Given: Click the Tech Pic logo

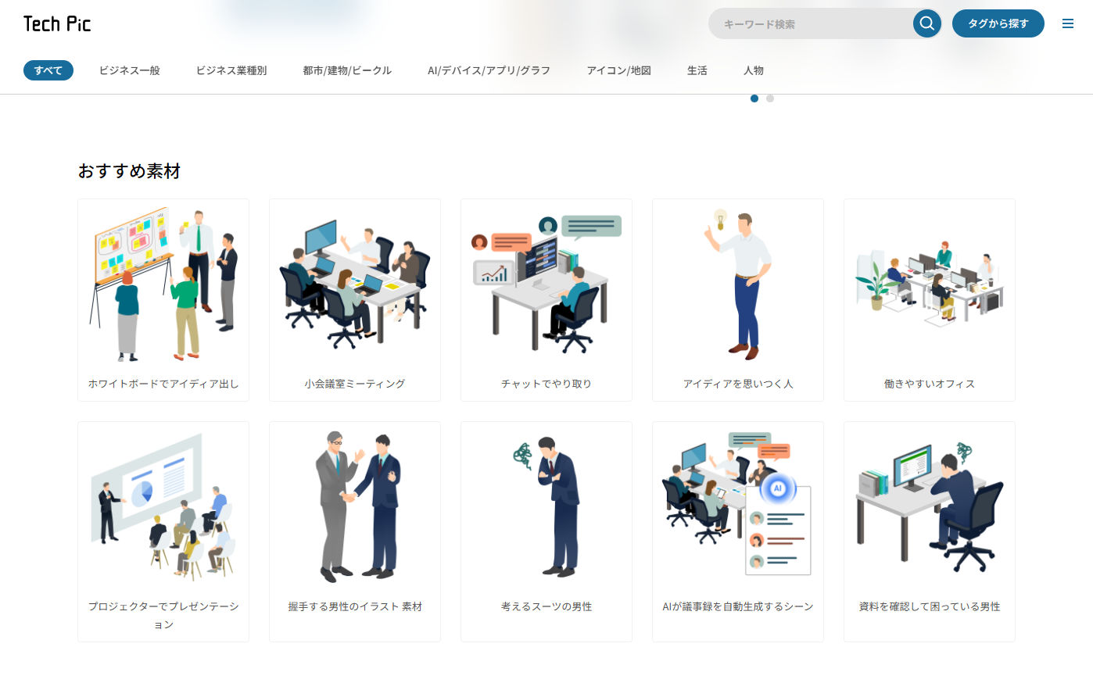Looking at the screenshot, I should (56, 23).
